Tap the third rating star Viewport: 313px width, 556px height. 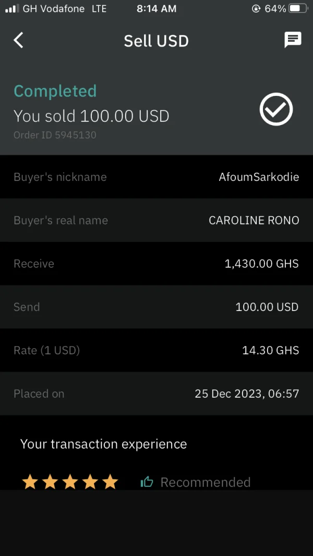tap(70, 482)
